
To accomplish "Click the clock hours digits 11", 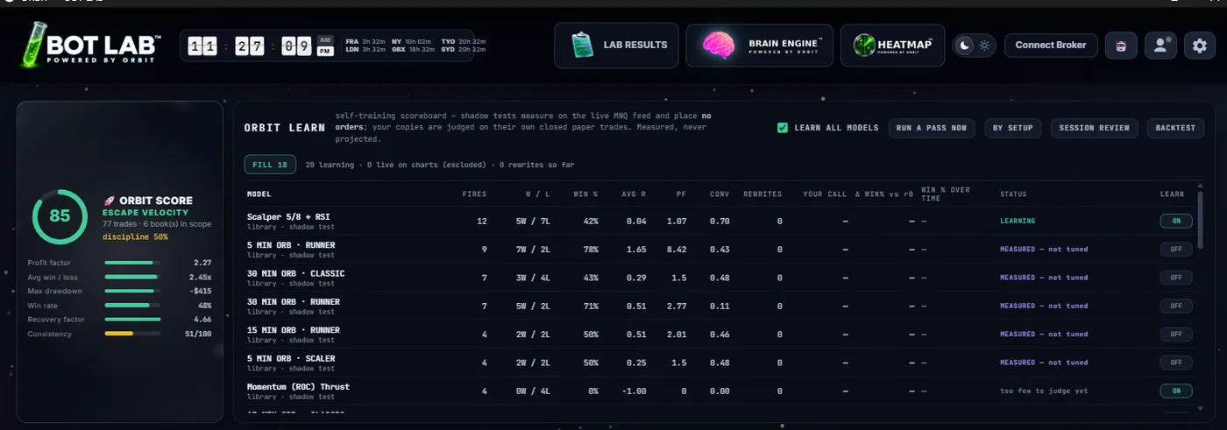I will (204, 46).
